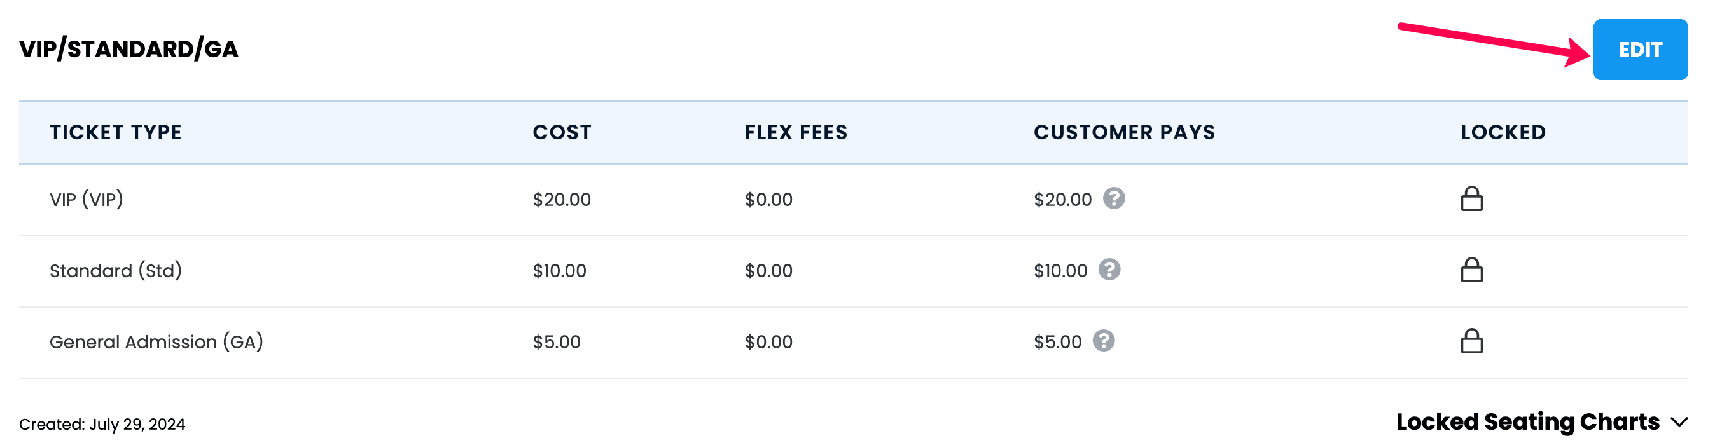The image size is (1715, 445).
Task: Click the blue EDIT button
Action: tap(1640, 49)
